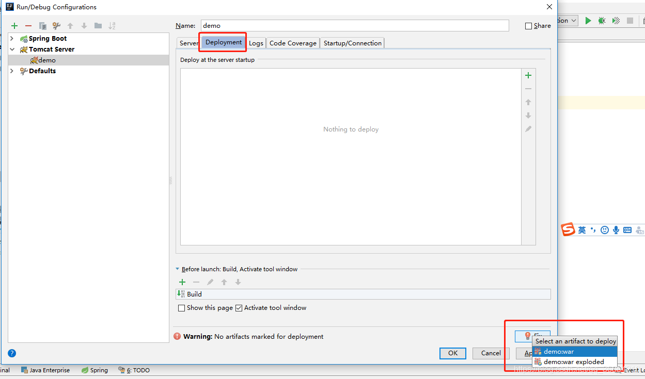The height and width of the screenshot is (379, 645).
Task: Sort configurations alphabetically icon
Action: click(x=112, y=26)
